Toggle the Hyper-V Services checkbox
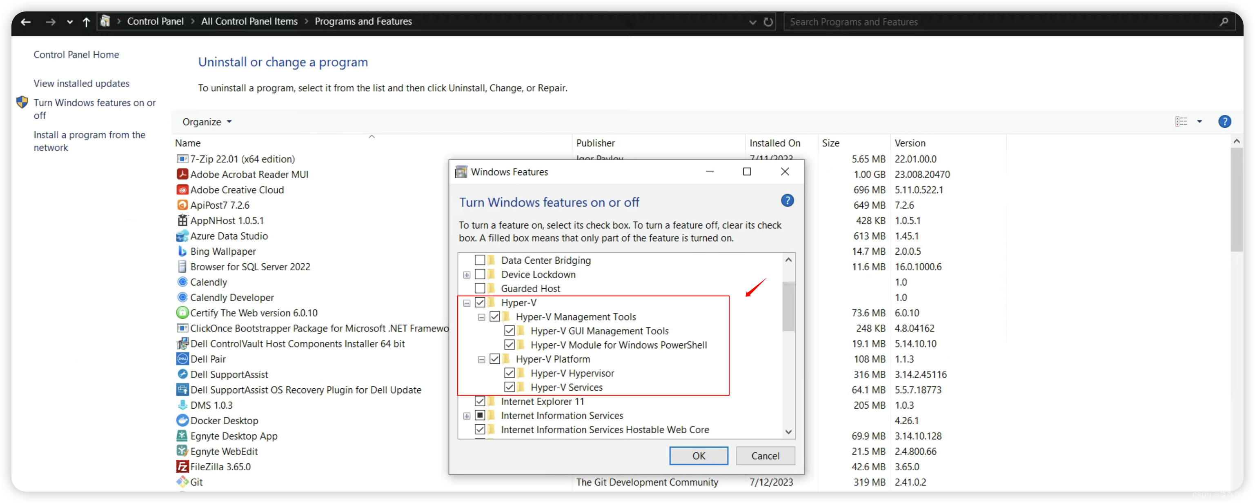 pos(509,387)
